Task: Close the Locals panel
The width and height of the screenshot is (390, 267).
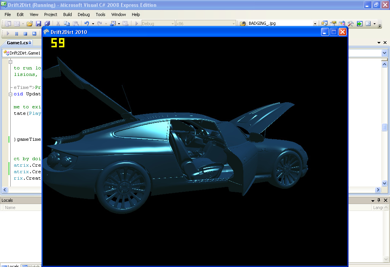Action: (x=385, y=200)
